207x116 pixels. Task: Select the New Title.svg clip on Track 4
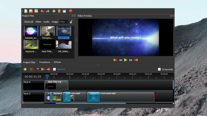click(56, 85)
